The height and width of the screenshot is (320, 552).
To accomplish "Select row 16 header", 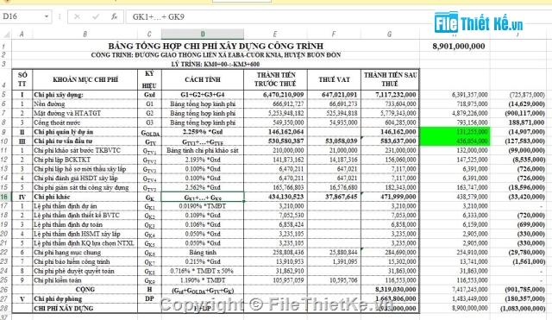I will [x=5, y=197].
